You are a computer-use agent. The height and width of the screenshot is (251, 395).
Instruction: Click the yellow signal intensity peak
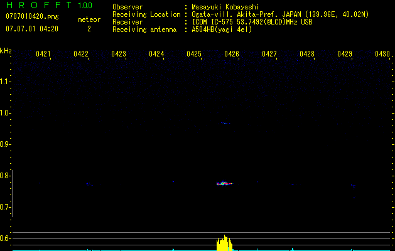(x=224, y=243)
